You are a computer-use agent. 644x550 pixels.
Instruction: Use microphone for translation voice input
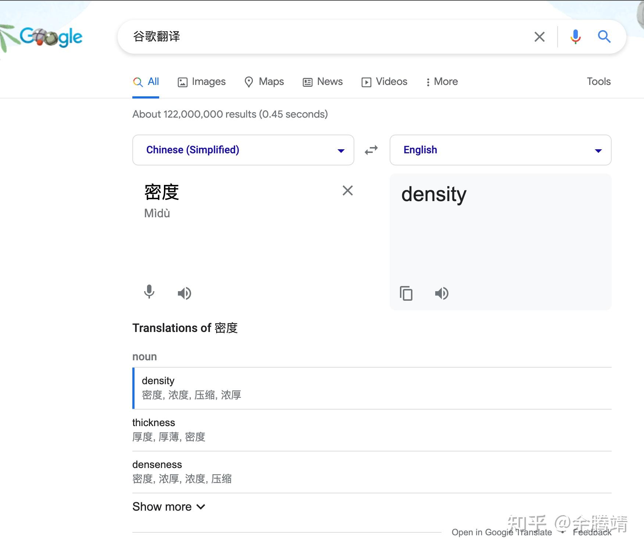pos(149,292)
